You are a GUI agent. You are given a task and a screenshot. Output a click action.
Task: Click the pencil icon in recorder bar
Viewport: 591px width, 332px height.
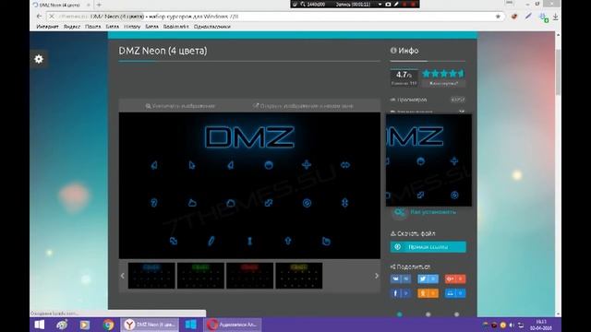(396, 5)
